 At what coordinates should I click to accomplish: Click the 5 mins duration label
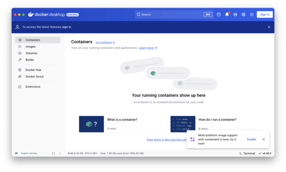[x=112, y=129]
